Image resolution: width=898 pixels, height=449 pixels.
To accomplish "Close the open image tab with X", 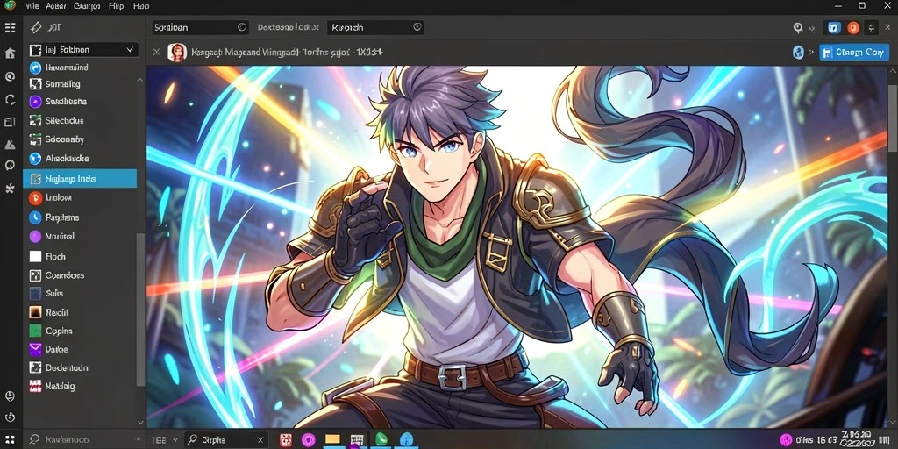I will tap(156, 52).
